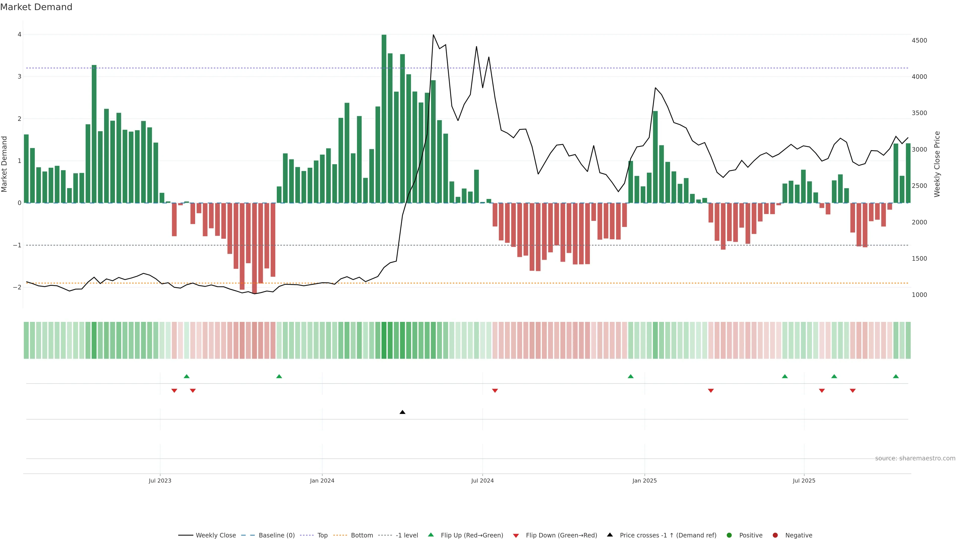968x544 pixels.
Task: Toggle the Flip Up (Red→Green) legend entry
Action: coord(472,535)
